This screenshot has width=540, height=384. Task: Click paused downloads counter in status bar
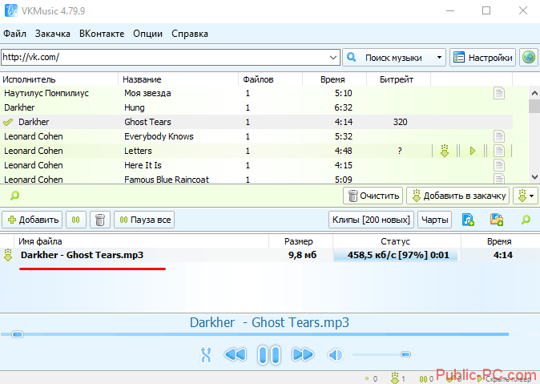point(426,379)
